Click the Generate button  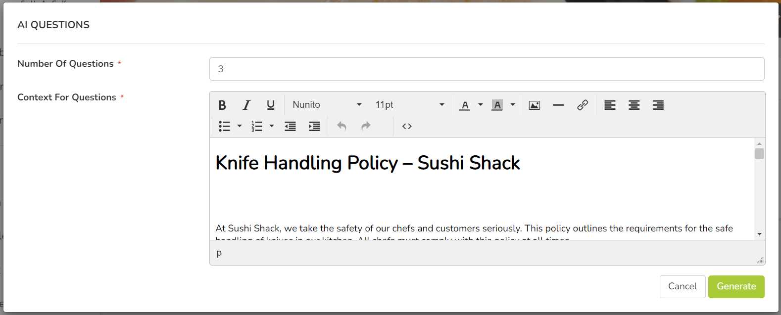736,287
